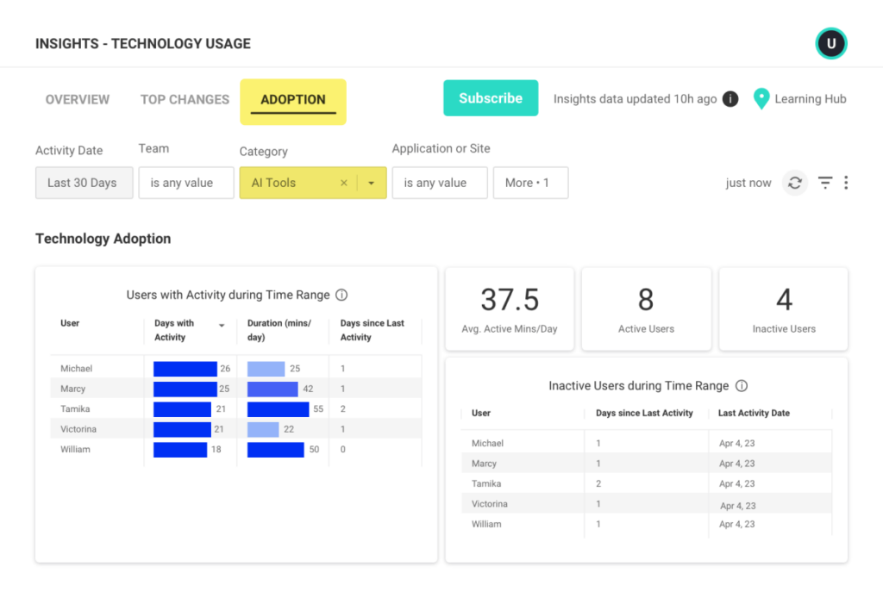The image size is (883, 598).
Task: Open the filter icon next to refresh
Action: pos(824,183)
